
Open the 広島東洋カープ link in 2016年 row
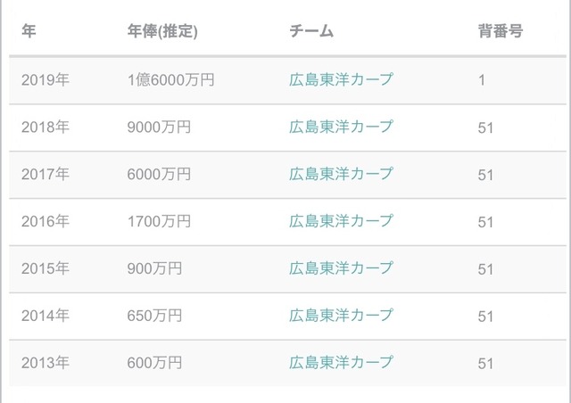coord(341,221)
